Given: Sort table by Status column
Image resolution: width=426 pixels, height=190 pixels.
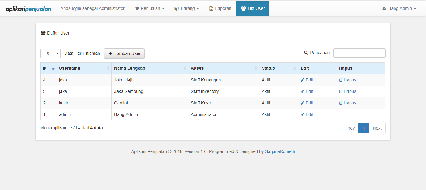Looking at the screenshot, I should pos(295,68).
